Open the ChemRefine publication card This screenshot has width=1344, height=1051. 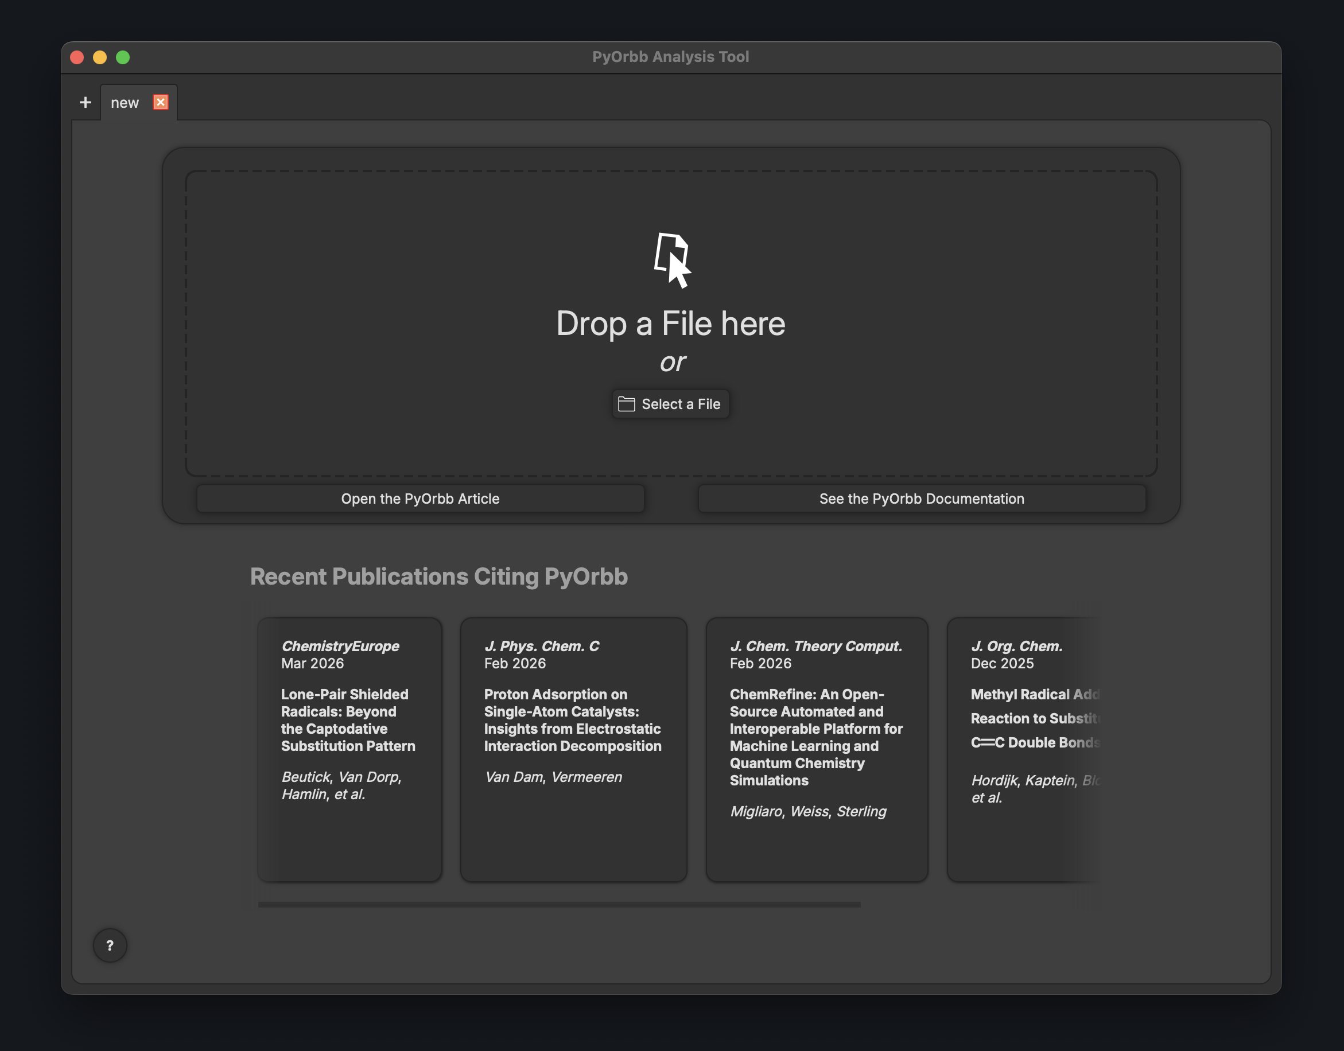click(x=817, y=749)
